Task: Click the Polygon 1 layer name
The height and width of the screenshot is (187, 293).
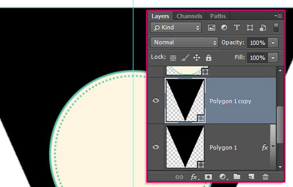Action: (223, 147)
